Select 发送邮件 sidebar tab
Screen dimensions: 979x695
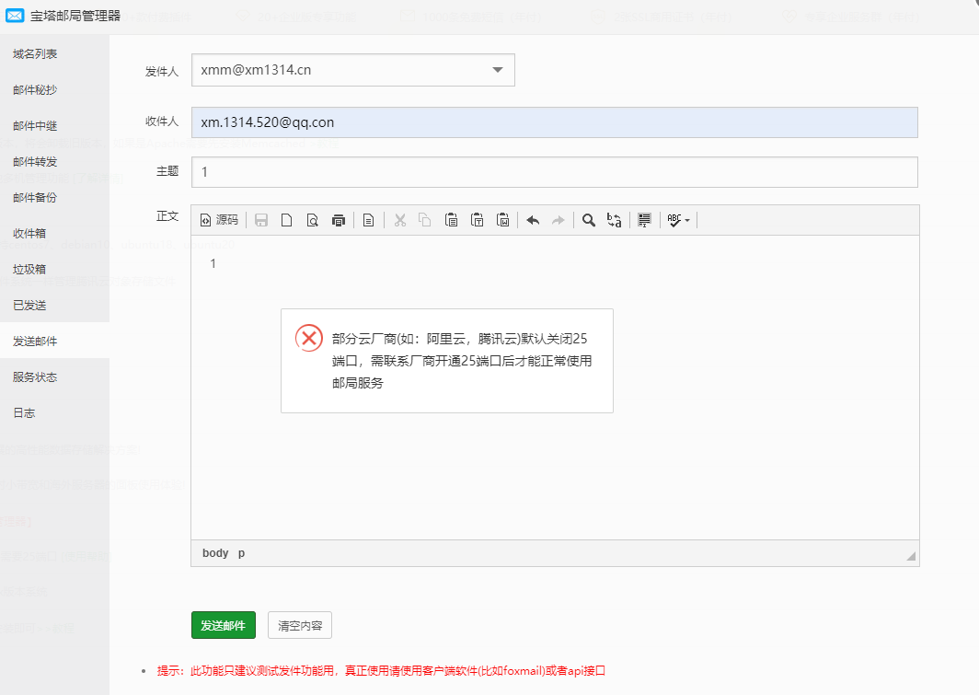point(54,341)
